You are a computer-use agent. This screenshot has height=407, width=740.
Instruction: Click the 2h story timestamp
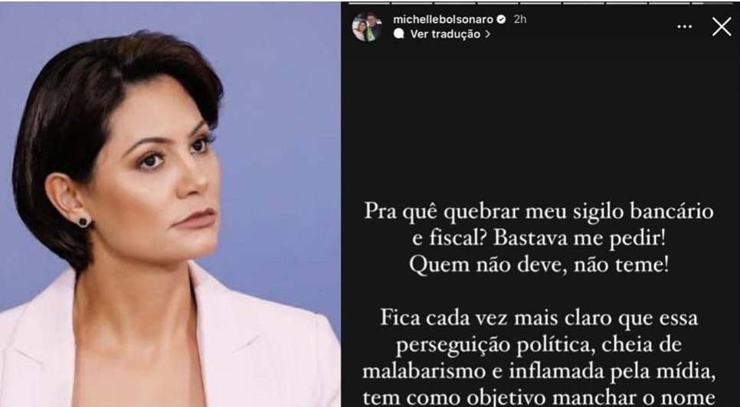coord(519,19)
